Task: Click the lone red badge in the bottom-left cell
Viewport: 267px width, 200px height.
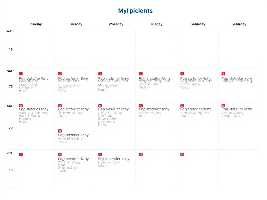Action: [21, 154]
